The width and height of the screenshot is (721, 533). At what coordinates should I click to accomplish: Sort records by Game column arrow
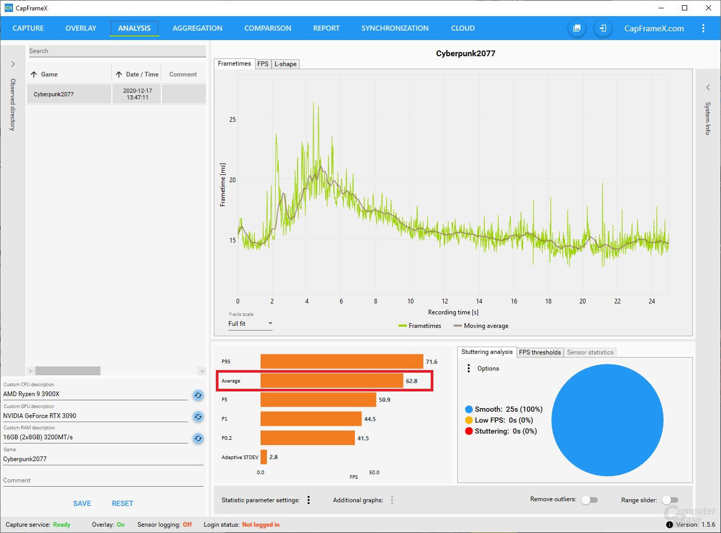34,74
